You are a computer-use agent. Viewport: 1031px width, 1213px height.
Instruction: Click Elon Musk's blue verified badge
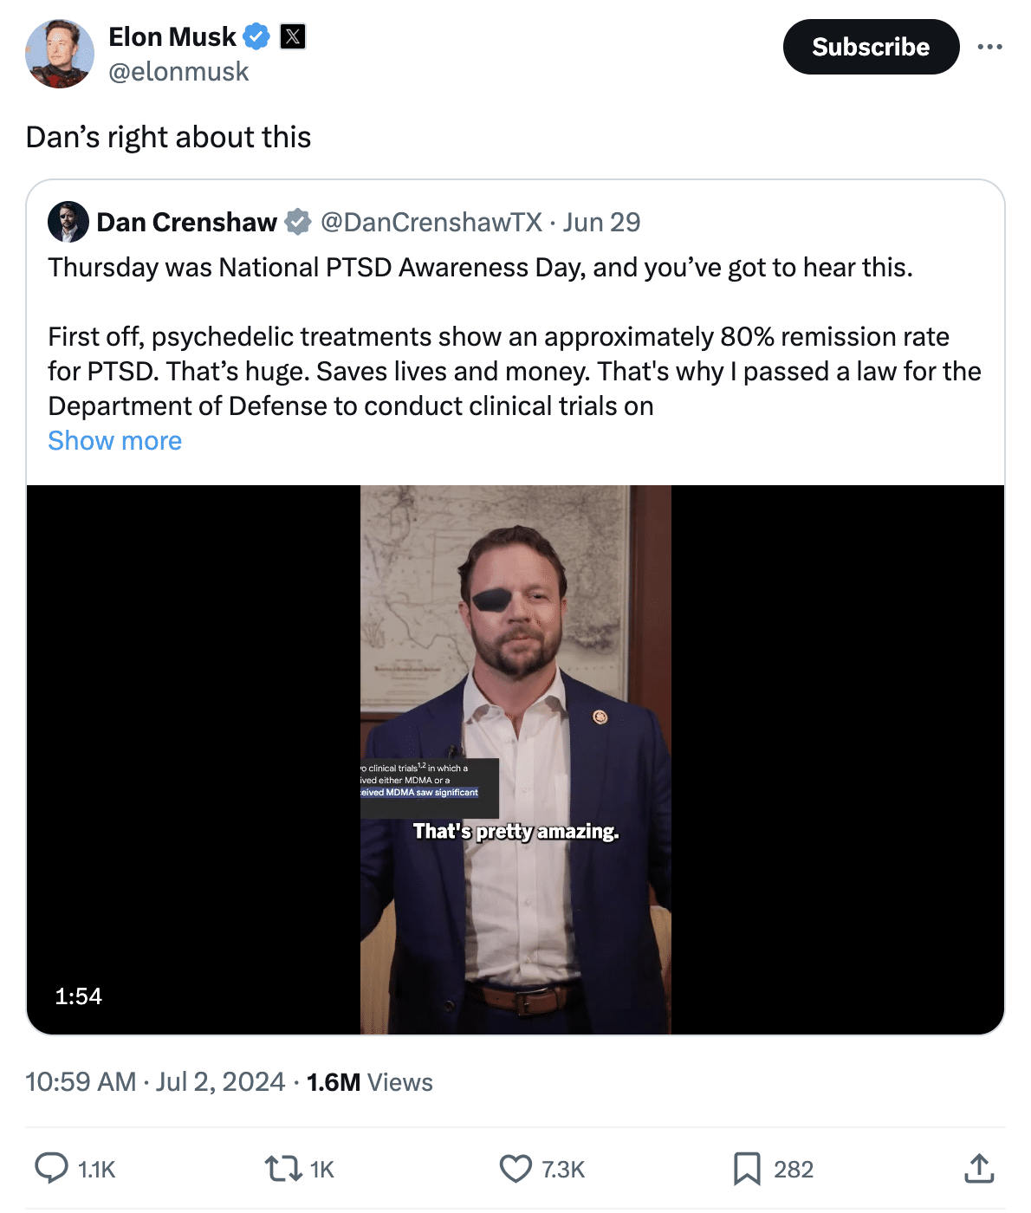[x=256, y=37]
